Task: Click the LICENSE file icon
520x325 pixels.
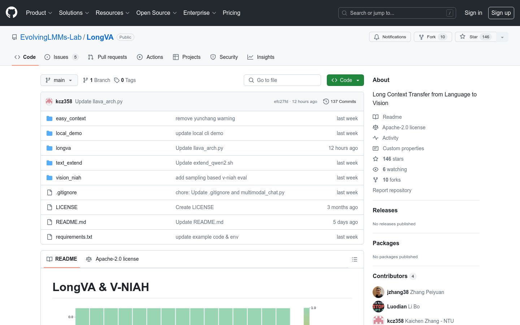Action: coord(49,207)
